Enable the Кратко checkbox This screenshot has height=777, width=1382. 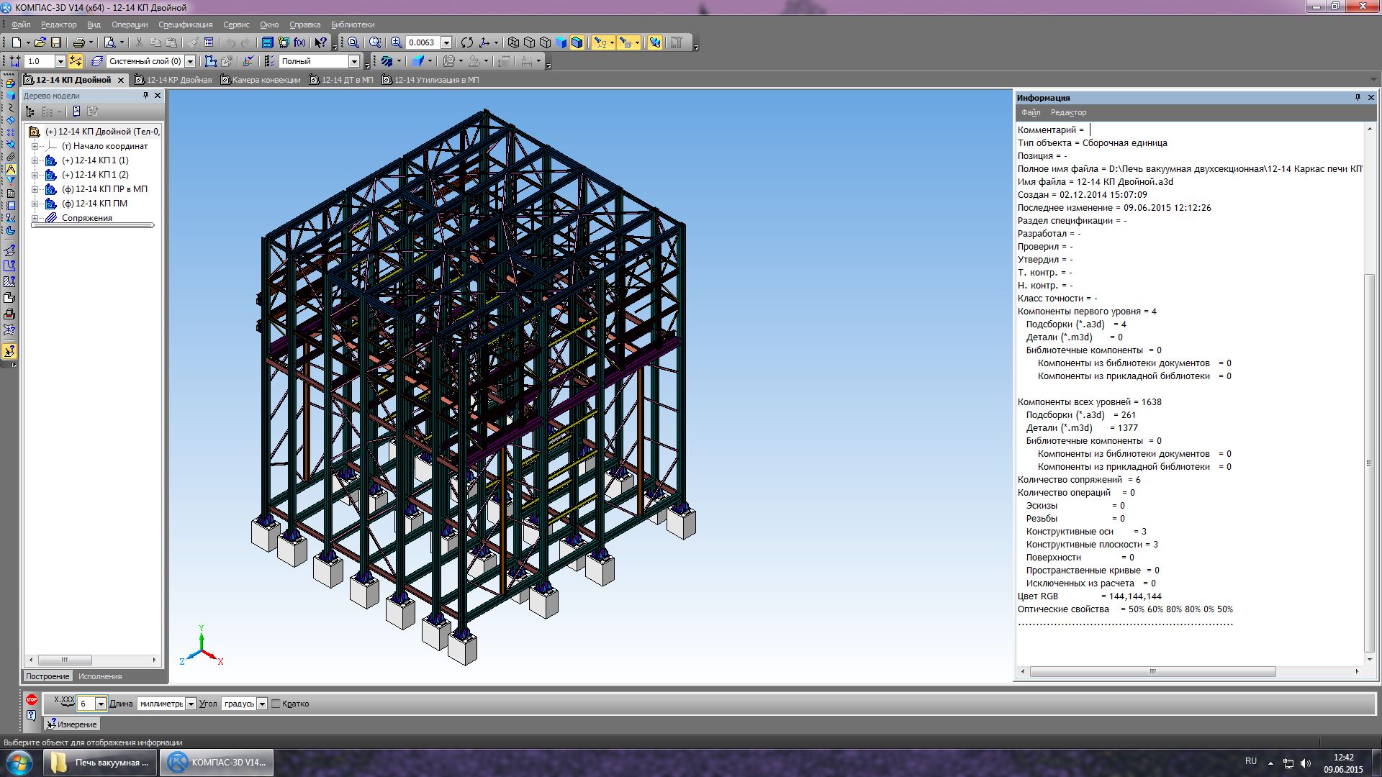[x=276, y=704]
